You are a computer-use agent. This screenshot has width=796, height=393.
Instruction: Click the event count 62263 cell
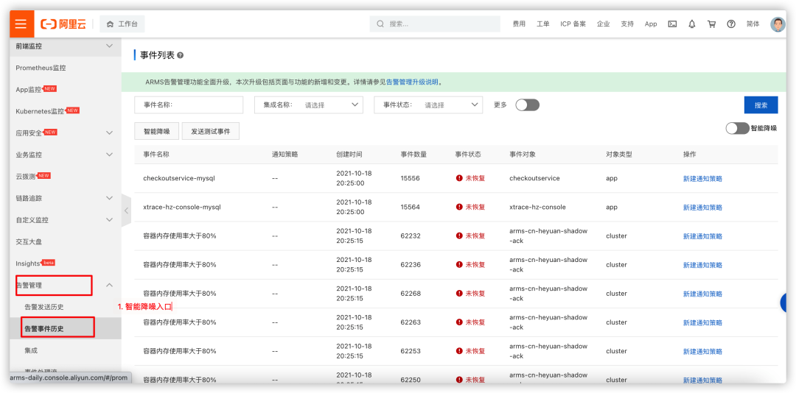pos(411,322)
